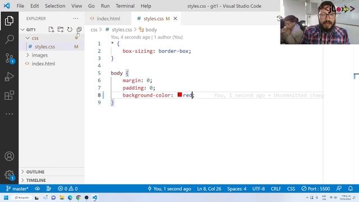Open Visual Studio Code taskbar icon
This screenshot has width=359, height=202.
pos(95,198)
